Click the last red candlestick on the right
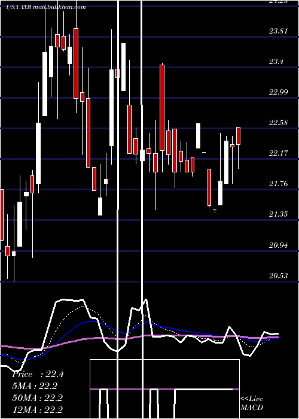 [238, 136]
